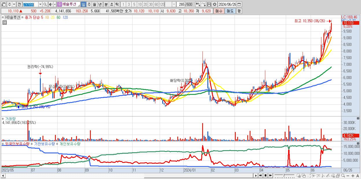Viewport: 361px width, 179px height.
Task: Choose interval 30 button
Action: (x=151, y=4)
